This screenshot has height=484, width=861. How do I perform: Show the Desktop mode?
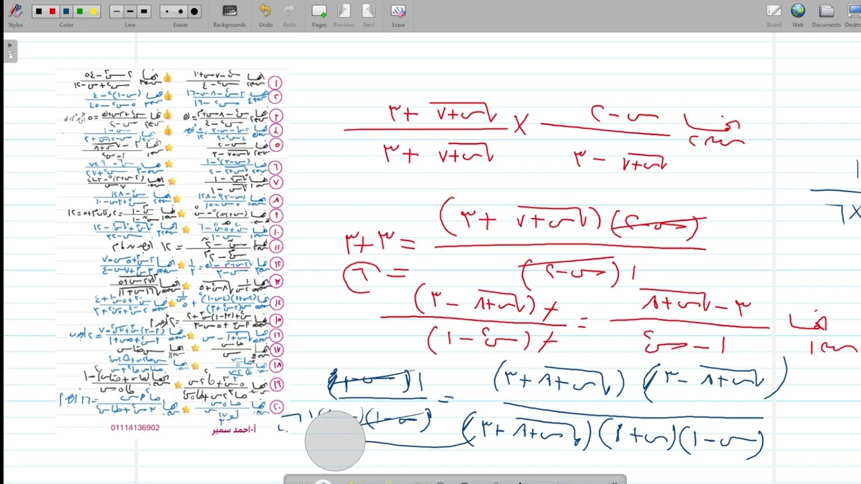(853, 15)
